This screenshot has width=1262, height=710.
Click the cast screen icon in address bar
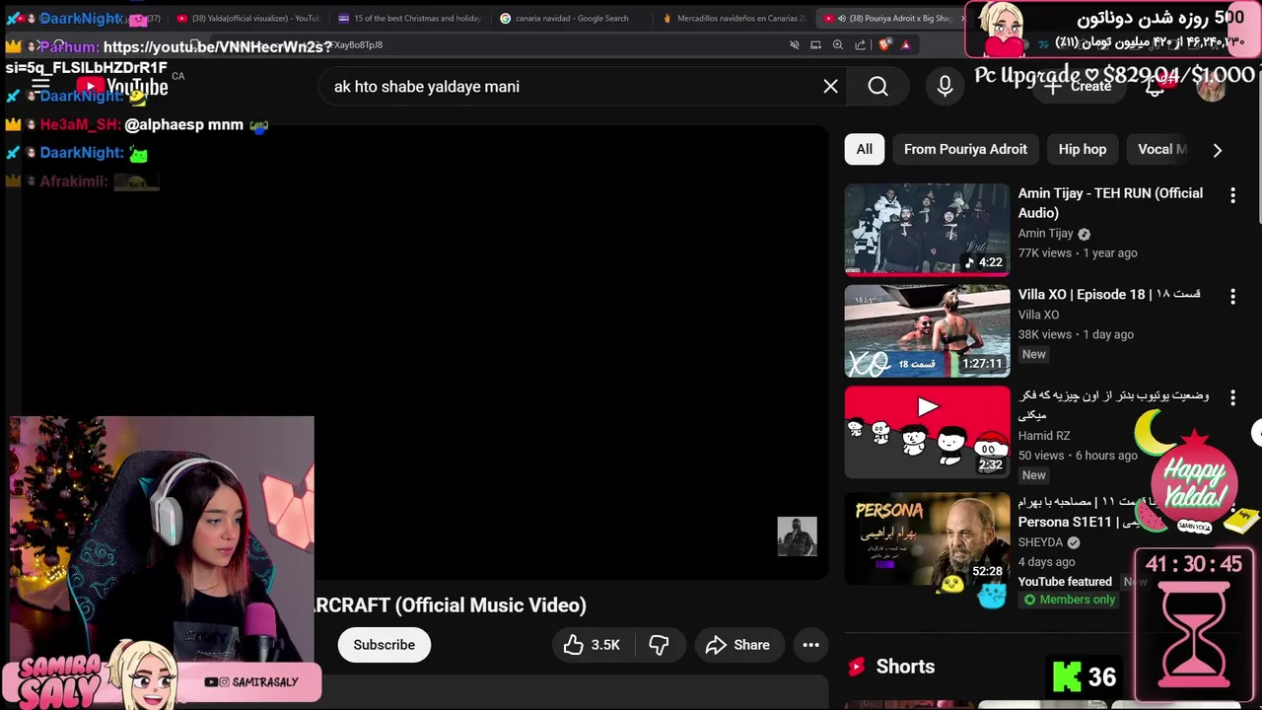815,44
